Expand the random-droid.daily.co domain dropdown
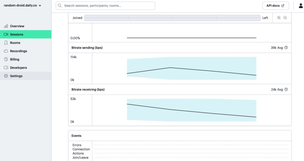Viewport: 304px width, 161px height. [x=23, y=5]
